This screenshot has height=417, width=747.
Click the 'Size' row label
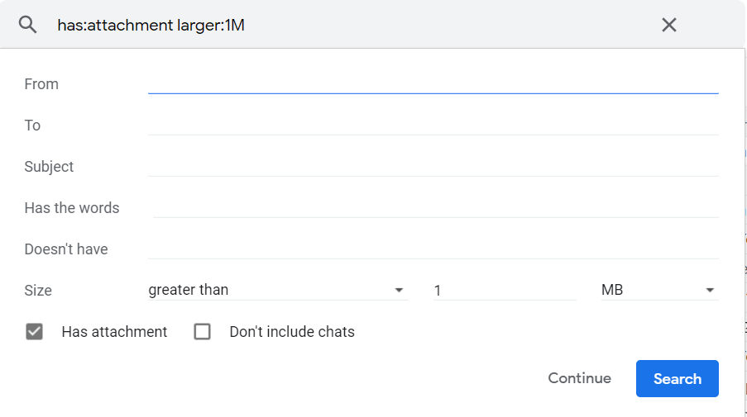pyautogui.click(x=38, y=291)
